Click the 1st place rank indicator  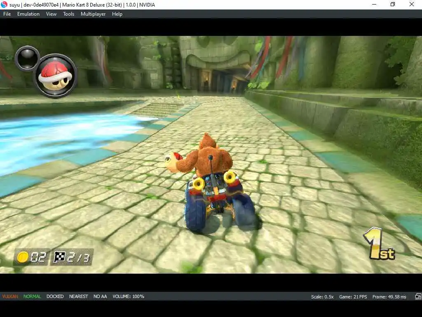379,244
